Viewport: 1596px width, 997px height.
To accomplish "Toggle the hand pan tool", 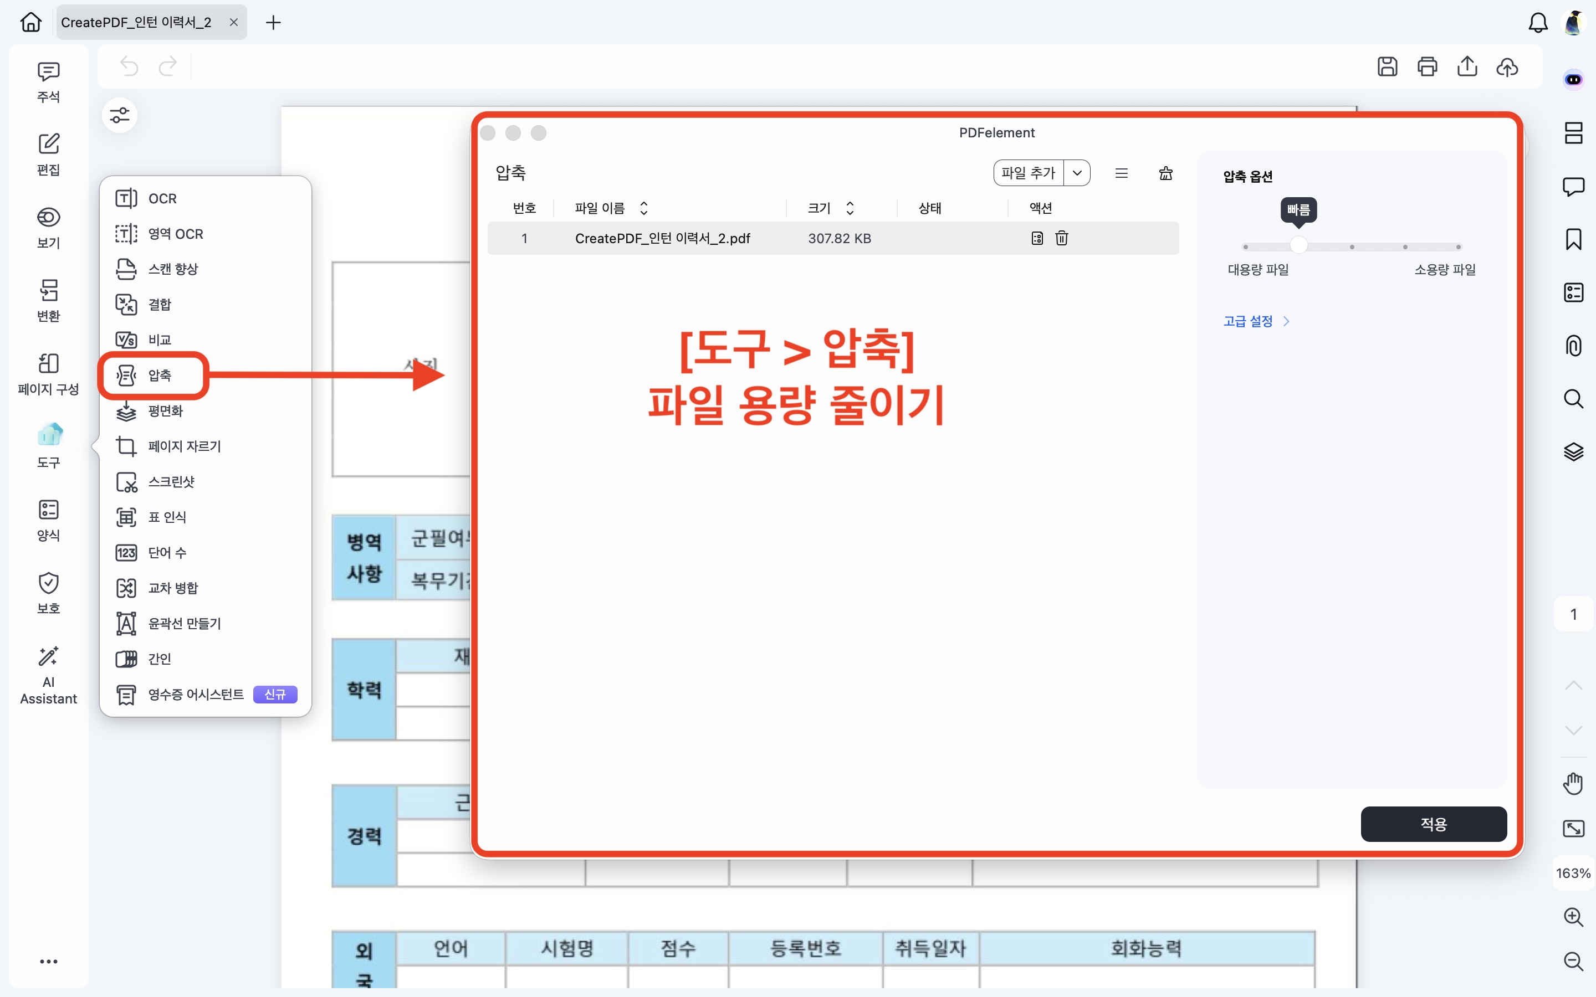I will [1574, 784].
